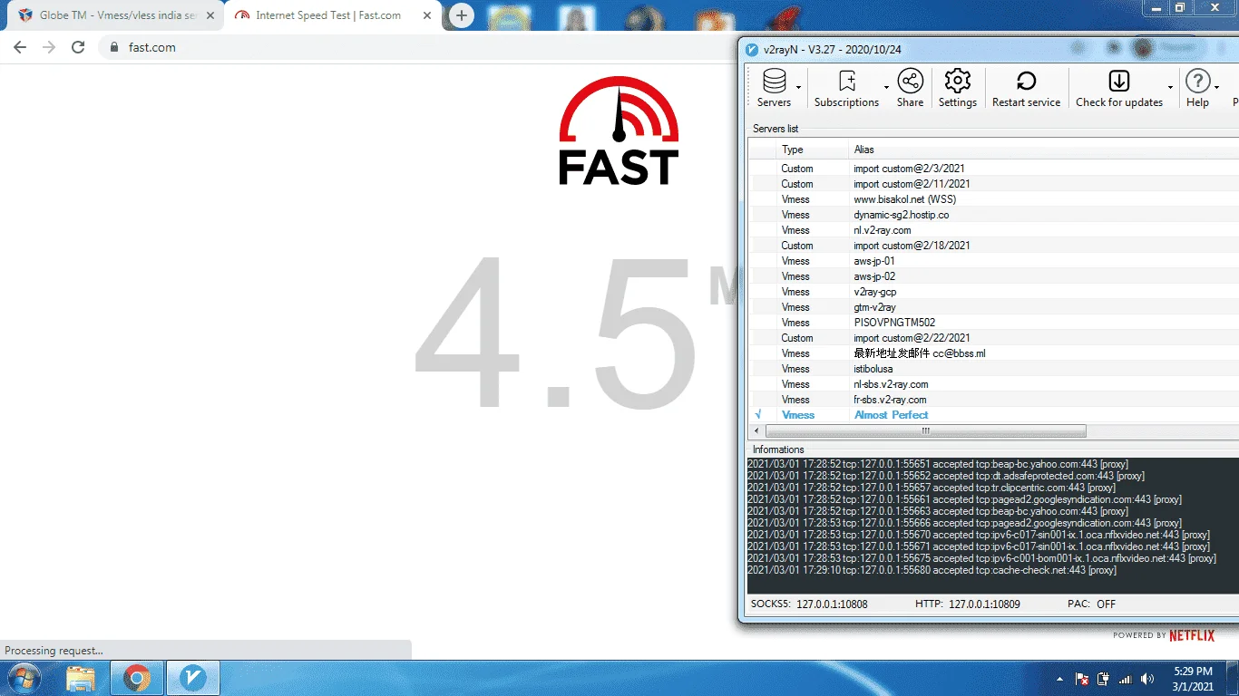Click the cache-check.net:443 log line
1239x696 pixels.
(932, 571)
